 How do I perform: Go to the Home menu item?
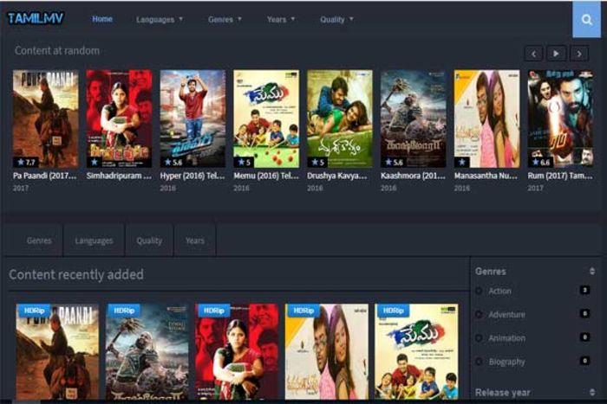tap(102, 19)
